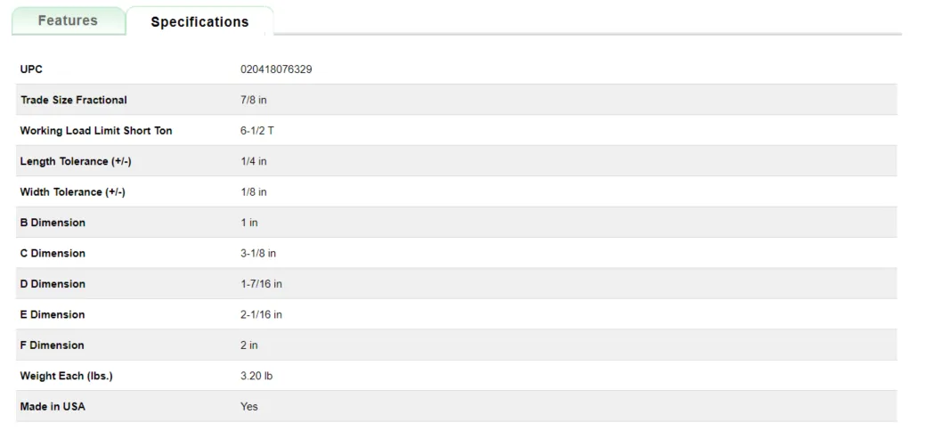
Task: Select the Specifications tab
Action: (199, 22)
